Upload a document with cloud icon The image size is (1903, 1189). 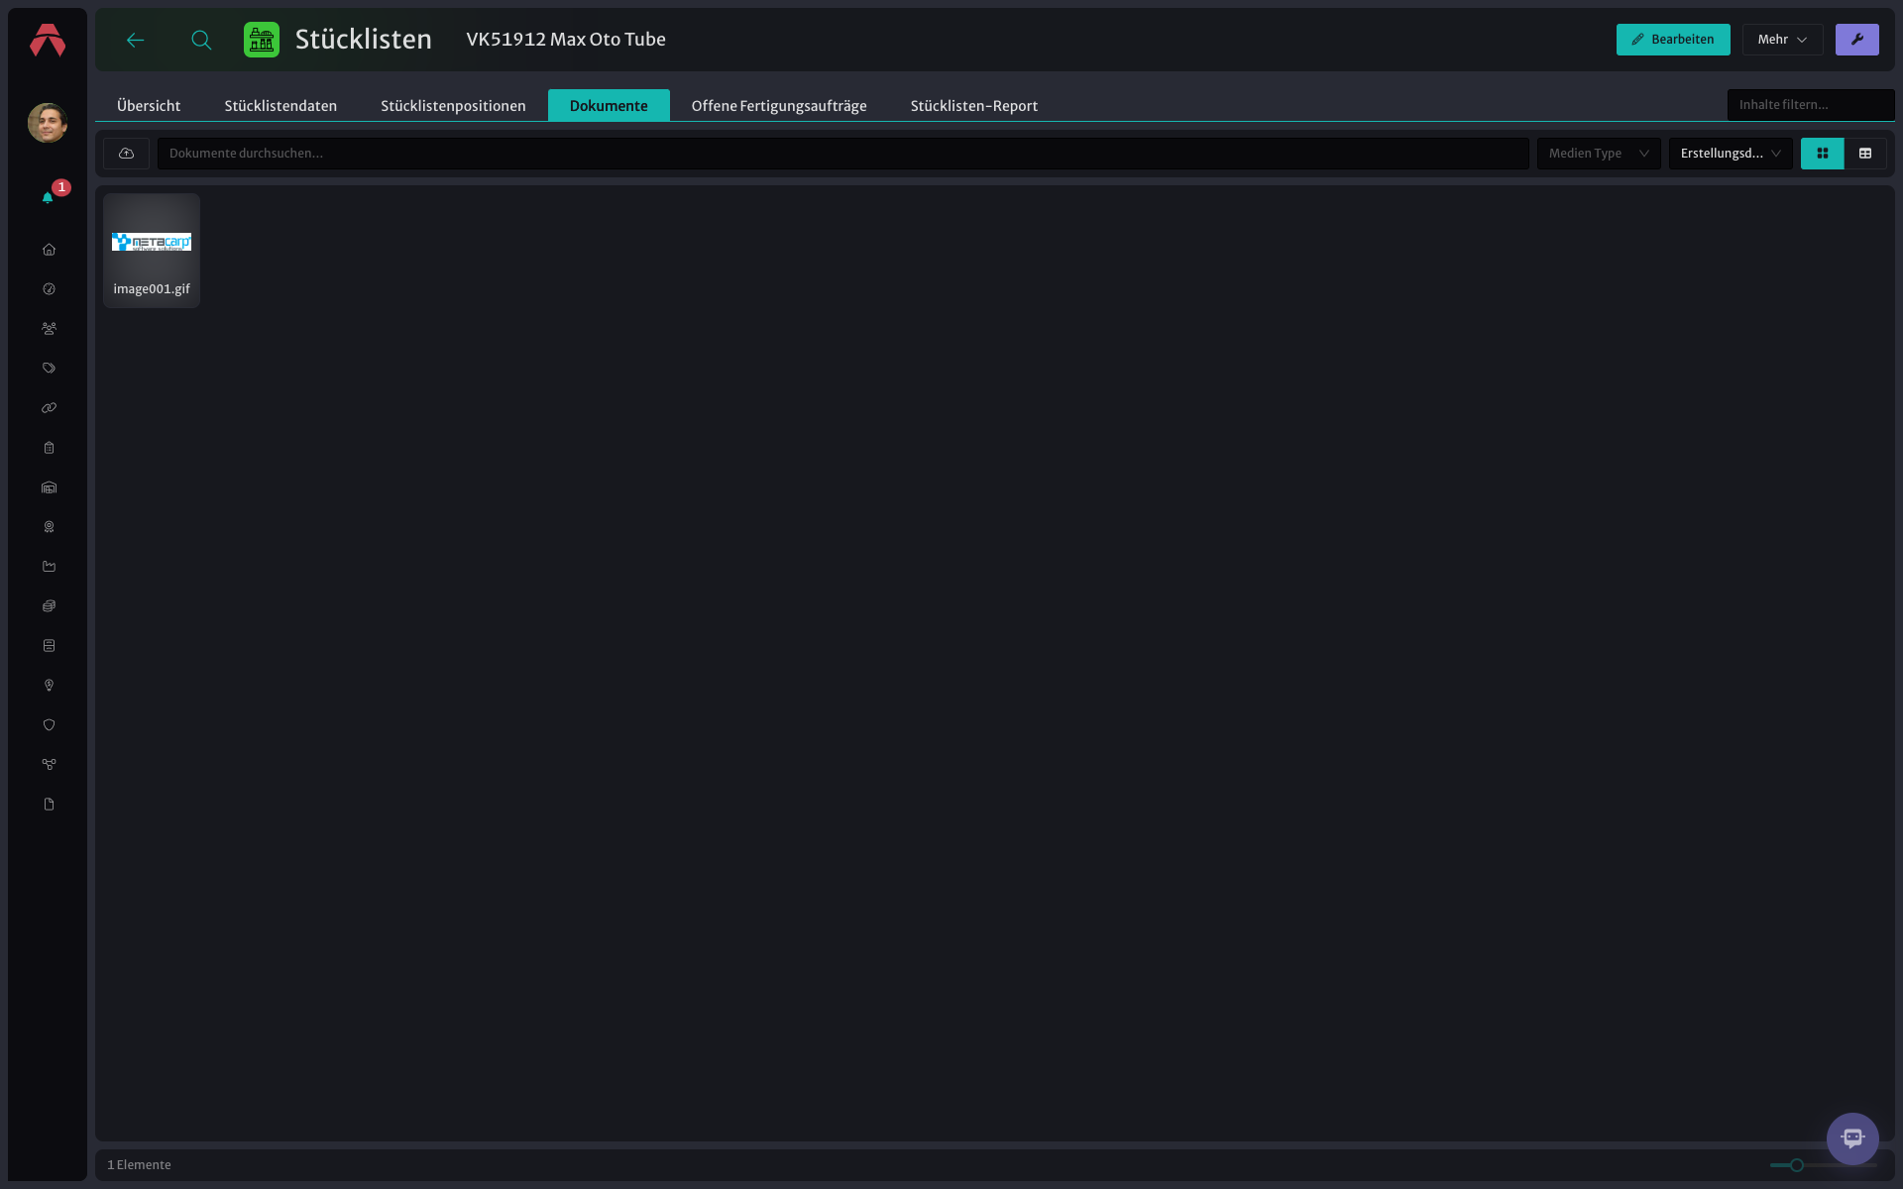pos(126,154)
